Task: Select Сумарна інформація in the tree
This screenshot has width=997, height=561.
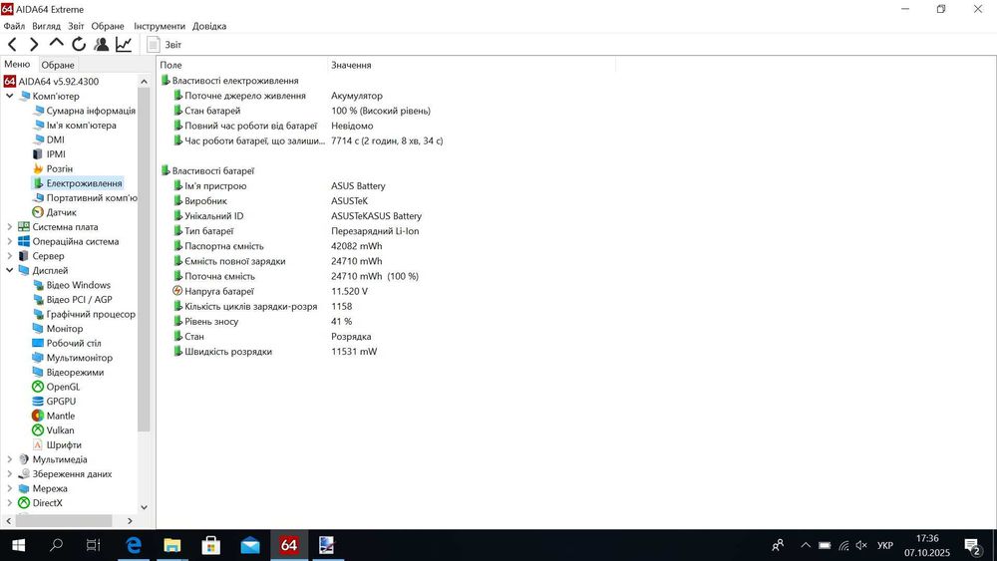Action: (84, 111)
